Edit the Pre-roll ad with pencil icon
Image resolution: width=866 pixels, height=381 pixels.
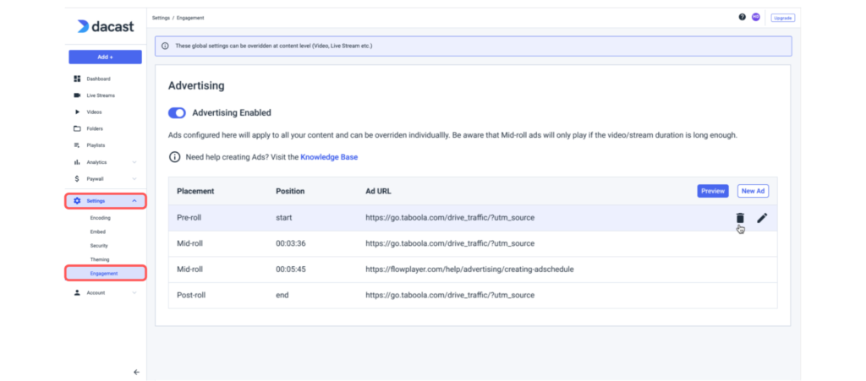[x=762, y=218]
